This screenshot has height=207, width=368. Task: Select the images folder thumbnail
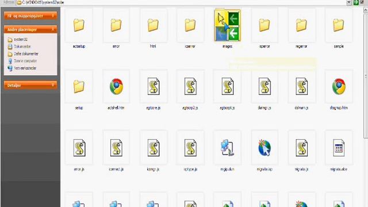coord(227,25)
